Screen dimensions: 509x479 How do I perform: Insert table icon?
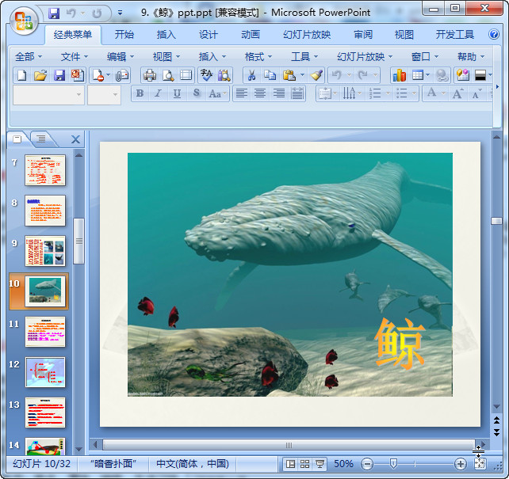[x=418, y=75]
